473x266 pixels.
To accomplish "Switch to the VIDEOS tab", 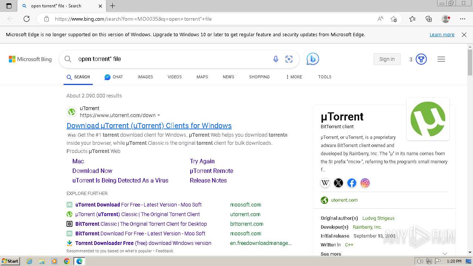I will click(174, 77).
